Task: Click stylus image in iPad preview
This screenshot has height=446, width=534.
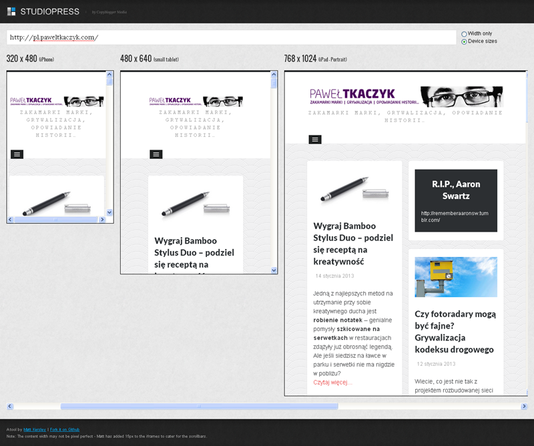Action: click(354, 189)
